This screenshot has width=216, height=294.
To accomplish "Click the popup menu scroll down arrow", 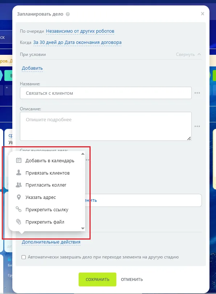I will click(x=83, y=228).
